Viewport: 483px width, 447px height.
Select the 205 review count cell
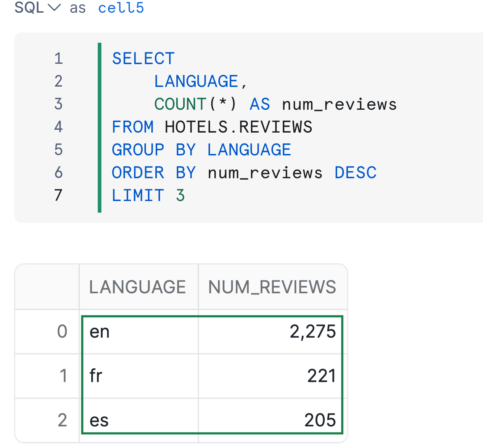click(271, 420)
